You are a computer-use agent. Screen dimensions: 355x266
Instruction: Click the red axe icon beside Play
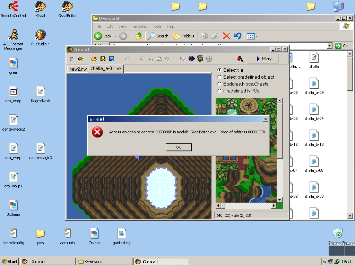240,59
